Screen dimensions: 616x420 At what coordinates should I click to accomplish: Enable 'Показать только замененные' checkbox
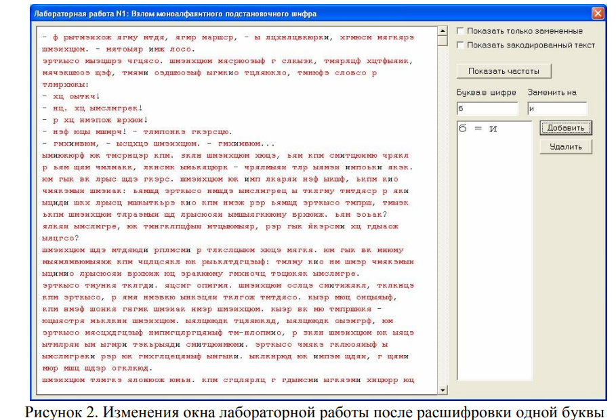point(461,31)
